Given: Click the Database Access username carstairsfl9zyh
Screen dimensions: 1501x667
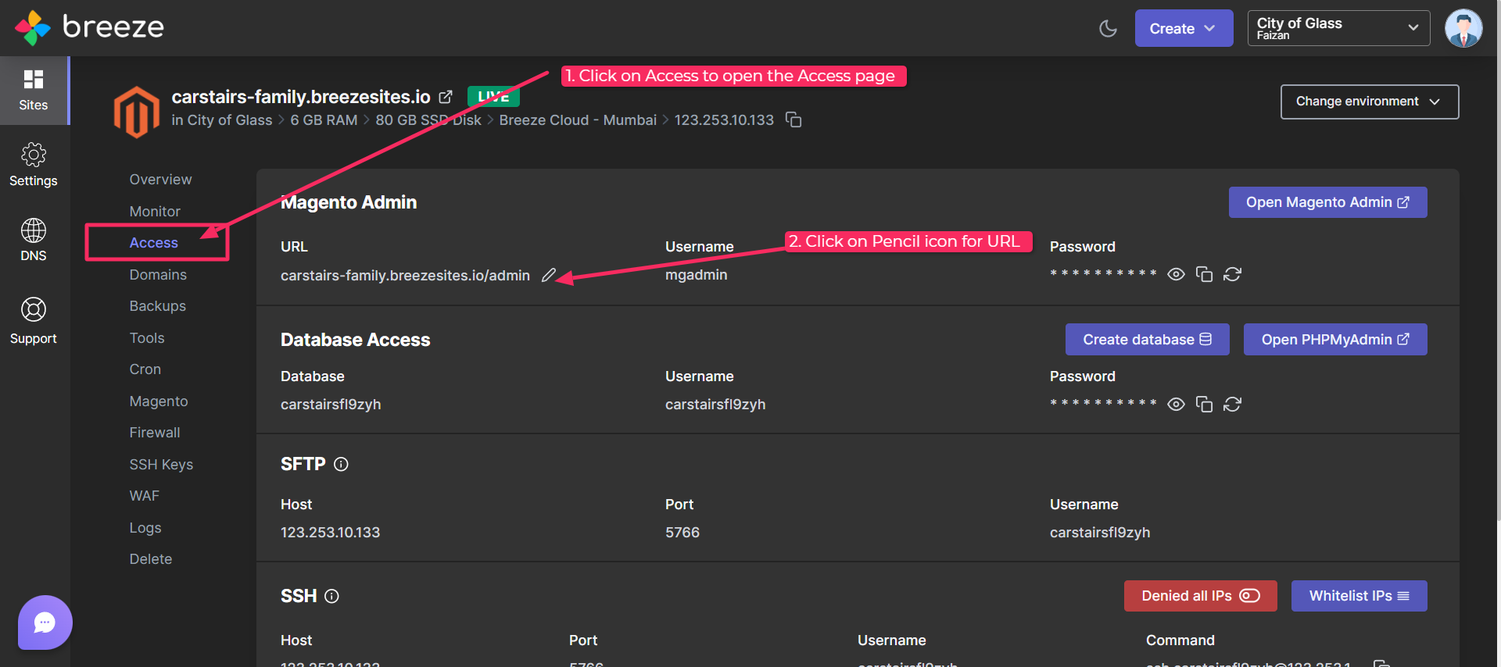Looking at the screenshot, I should 715,405.
